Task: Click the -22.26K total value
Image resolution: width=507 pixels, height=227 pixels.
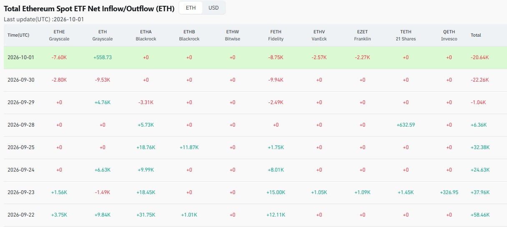Action: [480, 80]
